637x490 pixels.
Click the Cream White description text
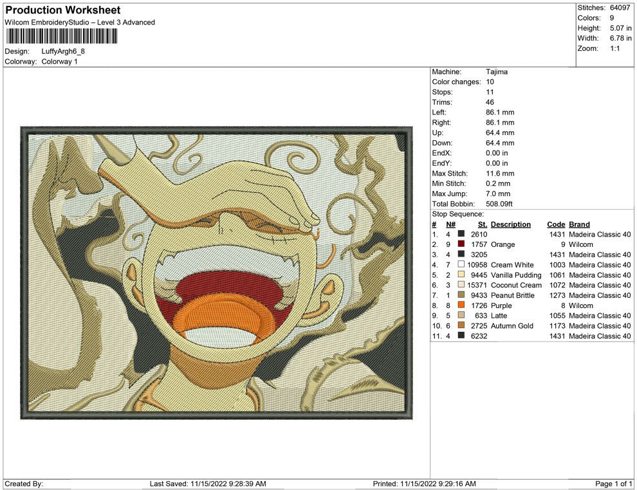tap(512, 265)
